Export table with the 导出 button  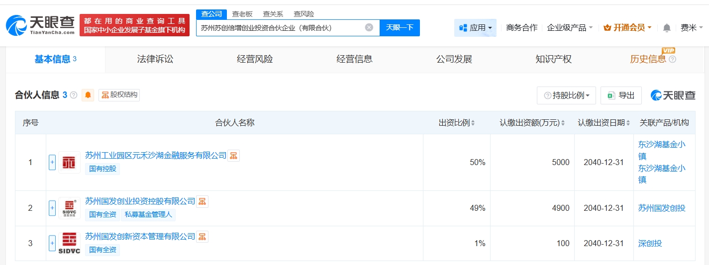pos(621,95)
